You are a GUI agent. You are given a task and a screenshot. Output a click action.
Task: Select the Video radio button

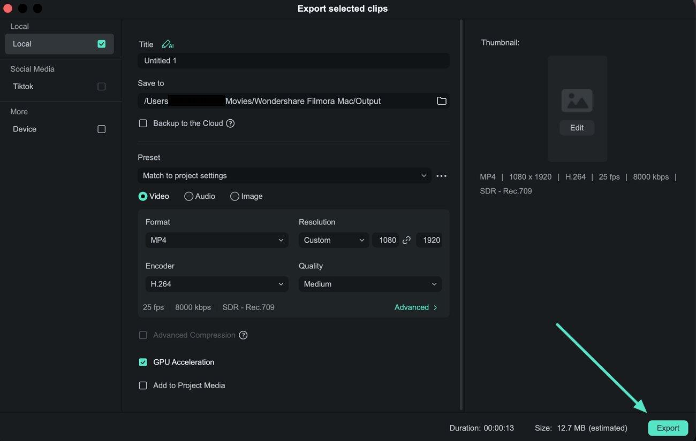coord(143,197)
